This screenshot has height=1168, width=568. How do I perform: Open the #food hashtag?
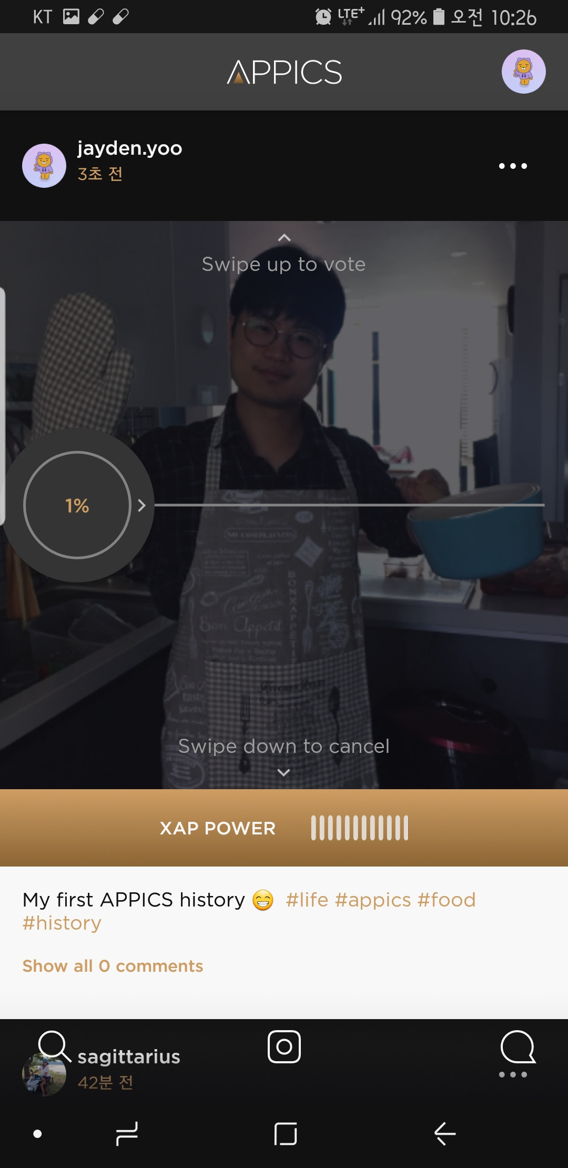[447, 900]
